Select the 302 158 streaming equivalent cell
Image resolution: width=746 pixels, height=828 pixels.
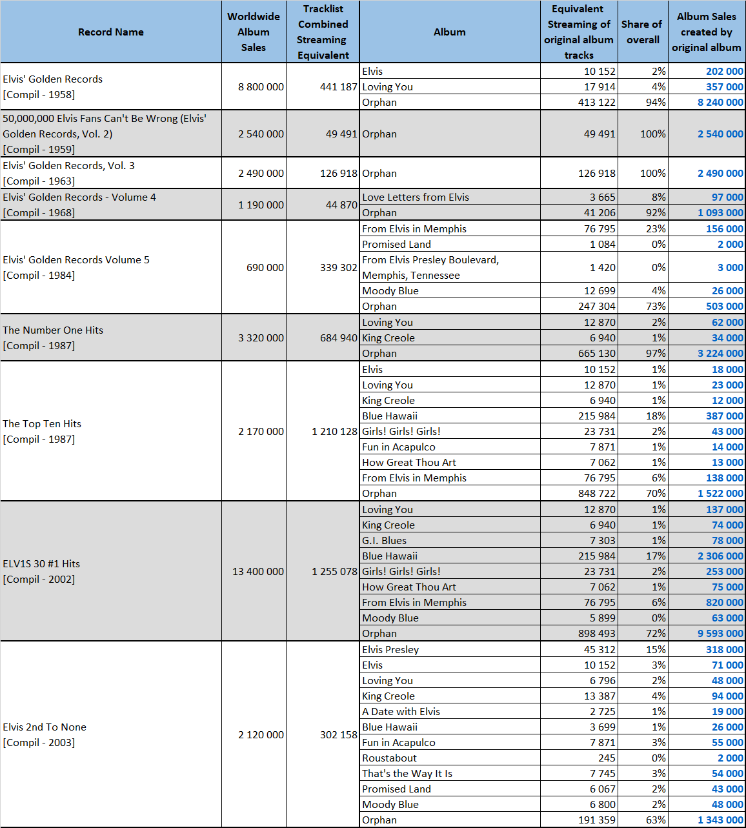tap(323, 734)
